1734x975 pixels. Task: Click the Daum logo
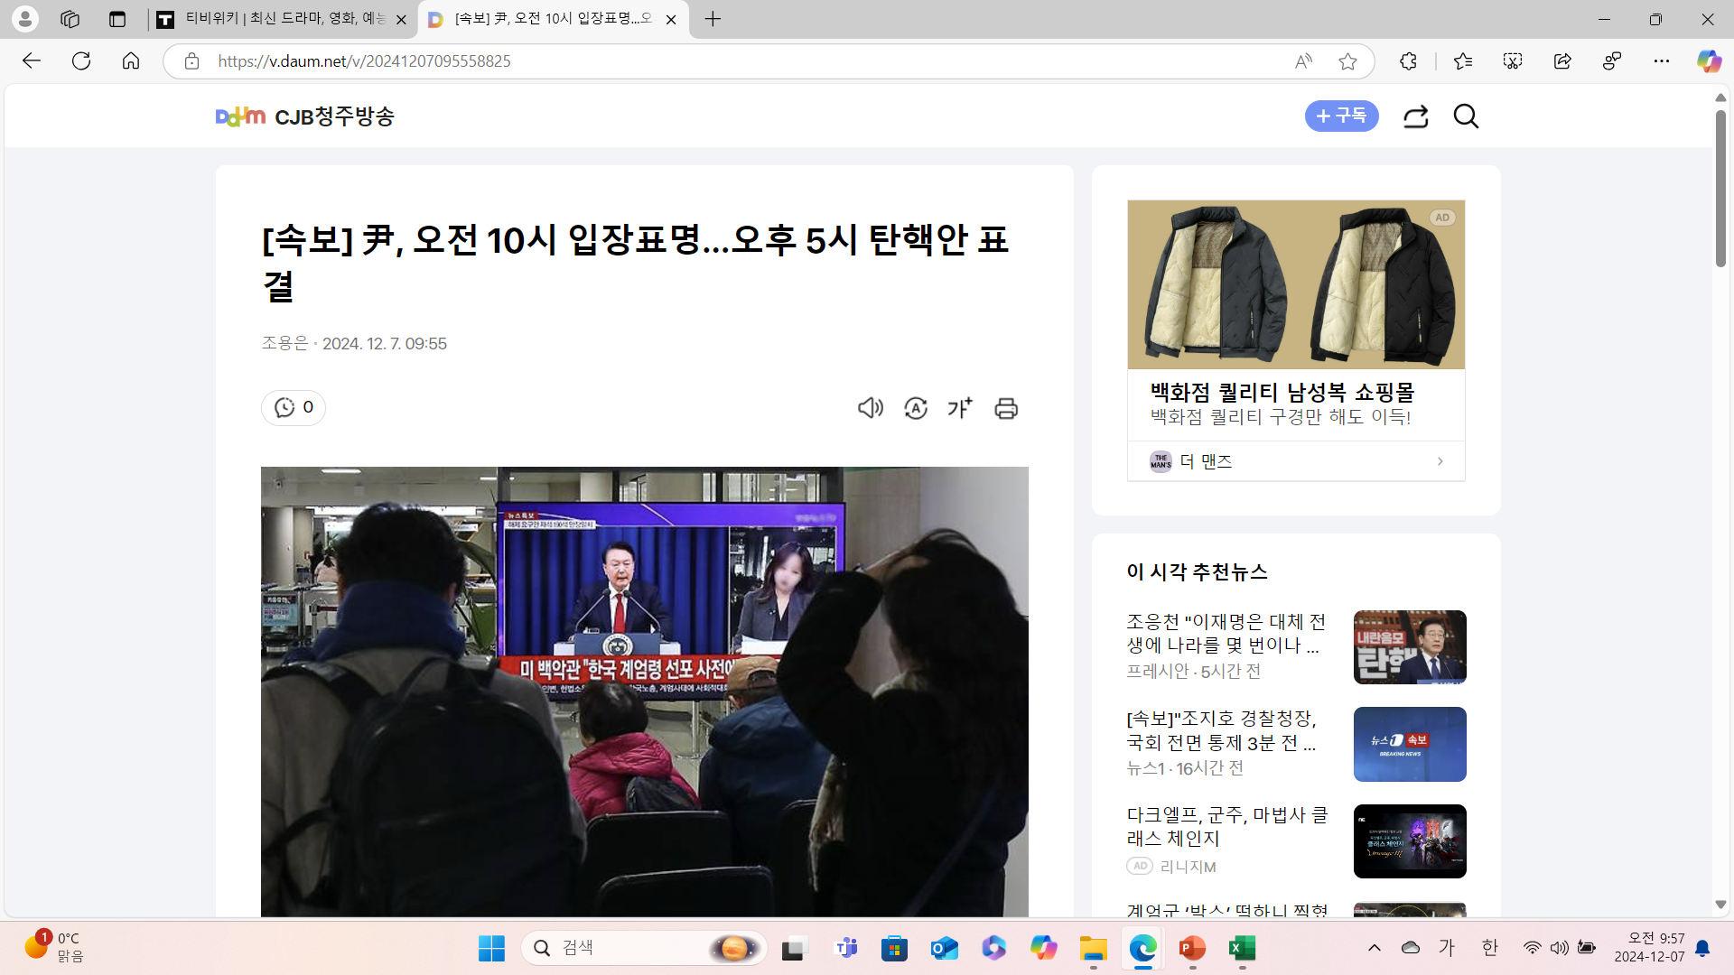(240, 116)
